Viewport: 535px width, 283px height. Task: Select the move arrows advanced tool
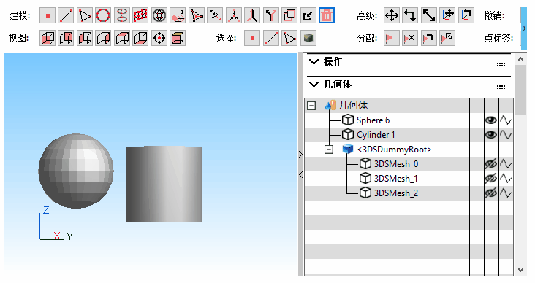pyautogui.click(x=392, y=15)
